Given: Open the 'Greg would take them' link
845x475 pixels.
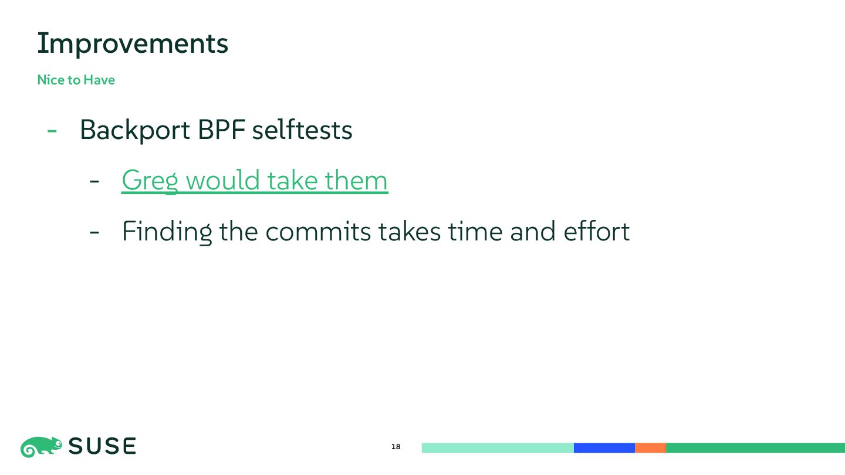Looking at the screenshot, I should point(255,181).
